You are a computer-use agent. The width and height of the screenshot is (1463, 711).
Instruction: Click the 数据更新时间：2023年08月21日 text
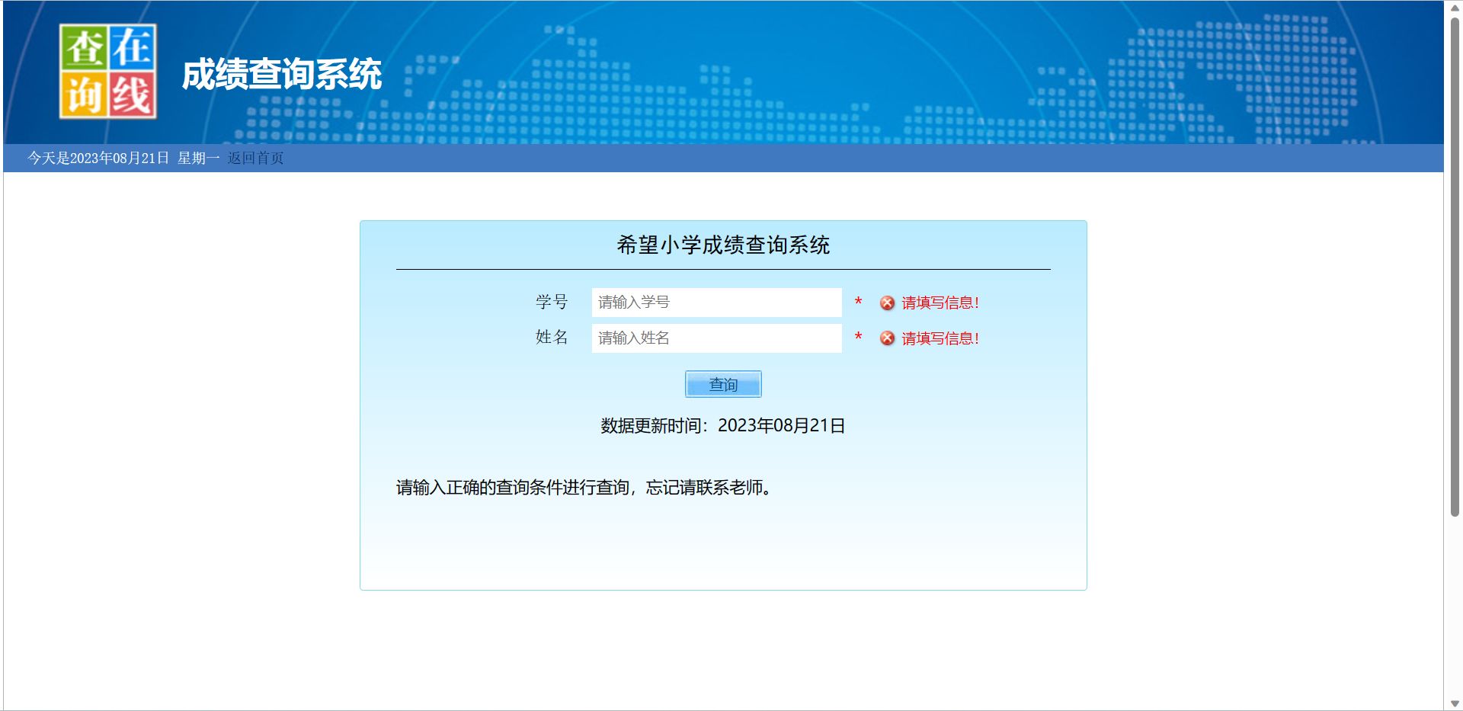point(723,425)
